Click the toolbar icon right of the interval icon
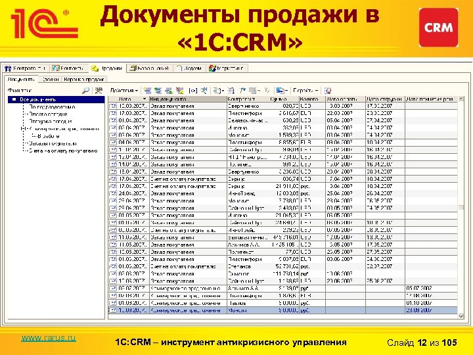The image size is (473, 355). point(204,90)
